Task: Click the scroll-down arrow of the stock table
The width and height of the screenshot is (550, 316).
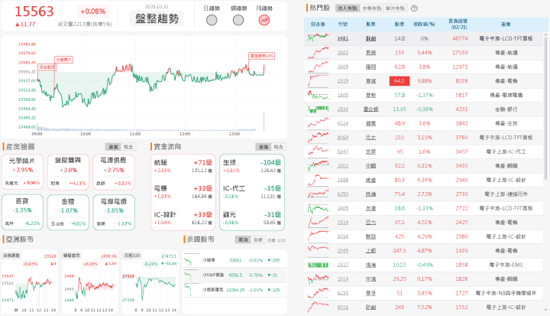Action: click(545, 310)
